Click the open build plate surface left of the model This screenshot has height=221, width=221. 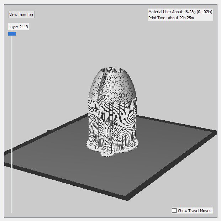pos(50,157)
